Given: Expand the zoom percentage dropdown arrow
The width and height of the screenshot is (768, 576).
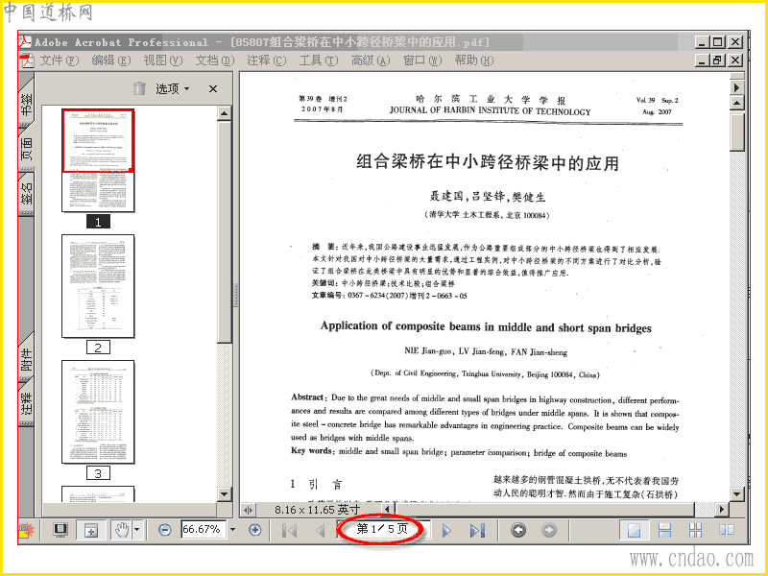Looking at the screenshot, I should pos(232,530).
